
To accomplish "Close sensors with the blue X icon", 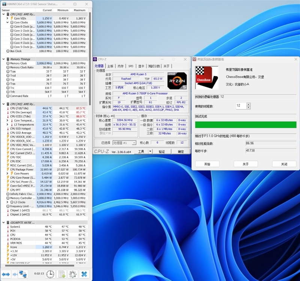I will point(84,274).
